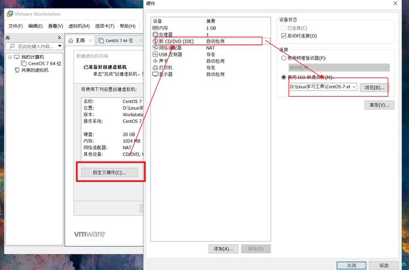The height and width of the screenshot is (270, 409).
Task: Click the 1 GB memory summary value
Action: 211,28
